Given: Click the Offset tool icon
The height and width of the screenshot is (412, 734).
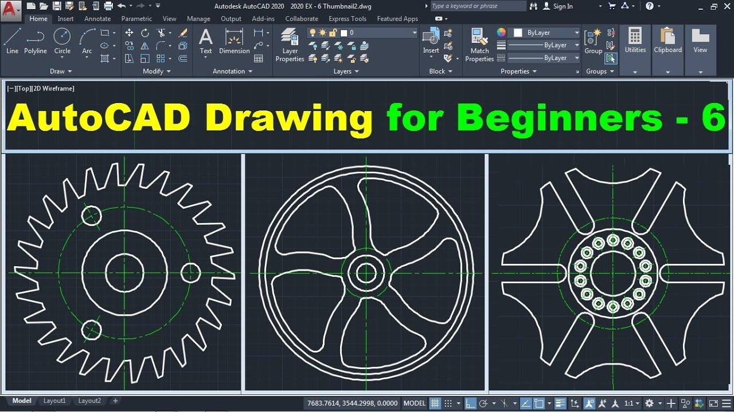Looking at the screenshot, I should [183, 58].
